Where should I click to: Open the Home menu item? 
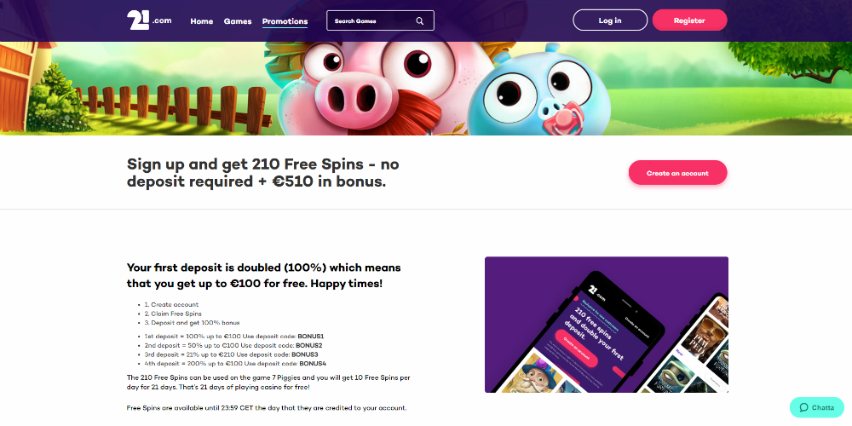(202, 21)
